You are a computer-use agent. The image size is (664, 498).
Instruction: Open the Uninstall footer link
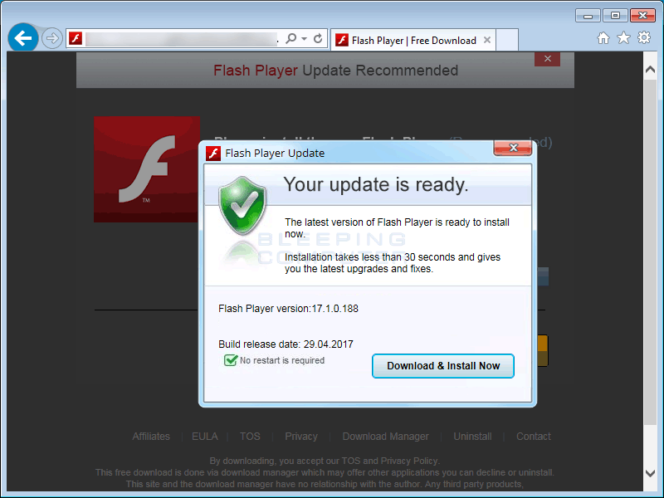coord(472,437)
